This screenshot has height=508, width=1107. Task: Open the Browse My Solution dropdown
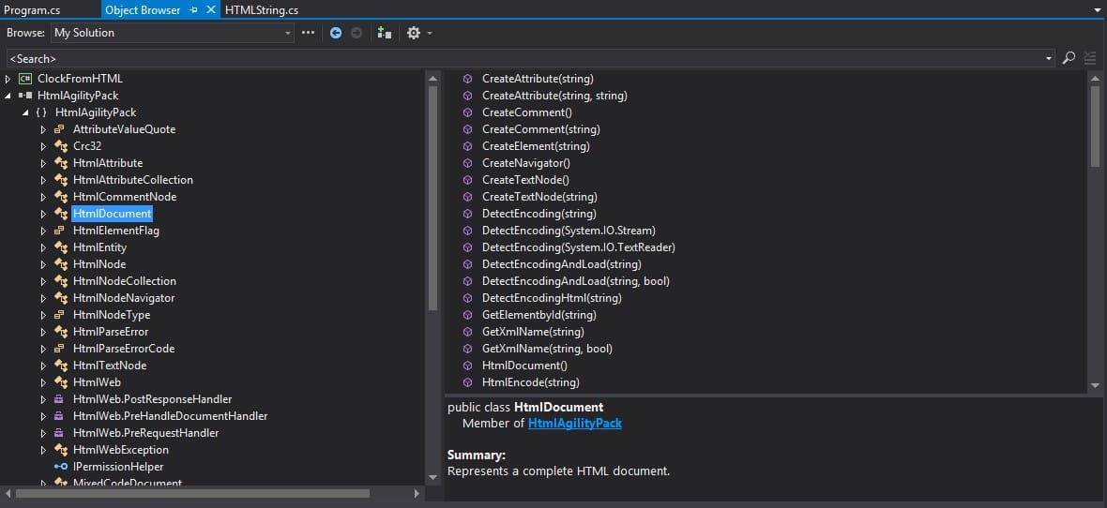287,33
